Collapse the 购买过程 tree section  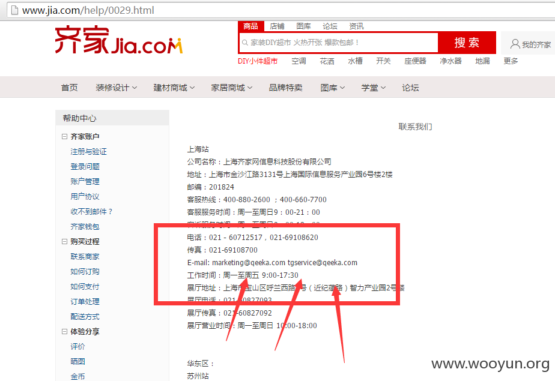click(64, 241)
